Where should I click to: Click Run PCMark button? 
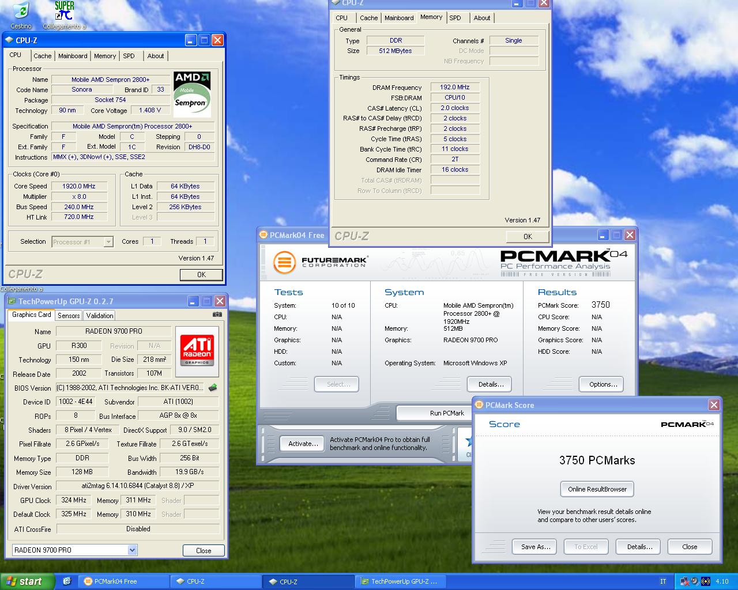[447, 413]
